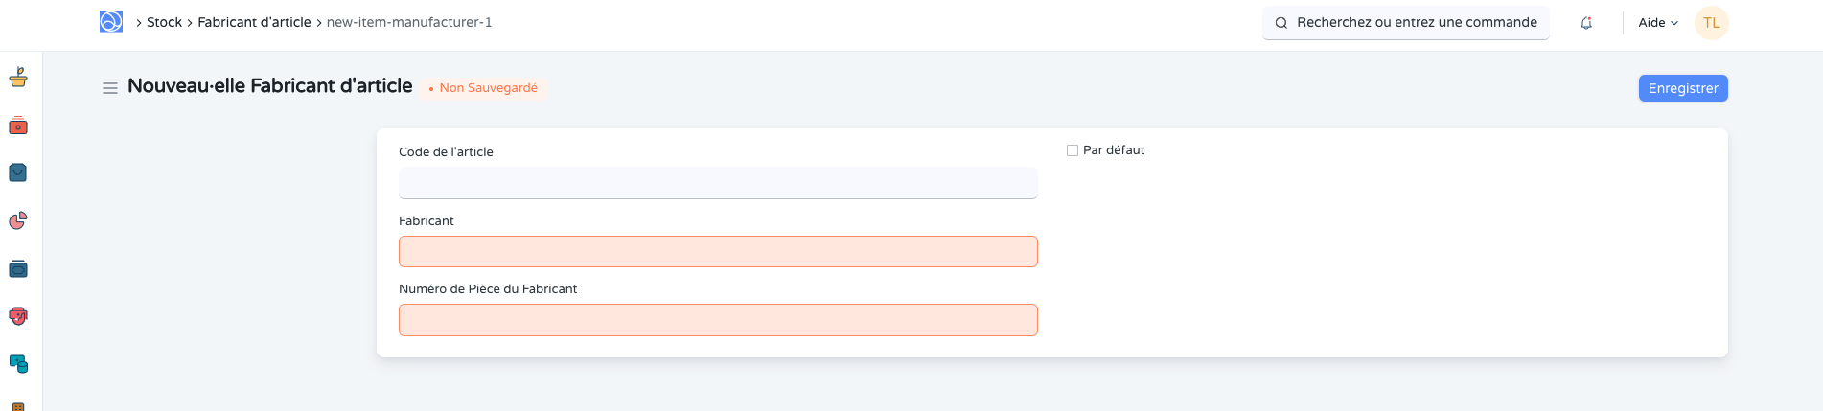Toggle the sidebar hamburger menu icon

point(110,88)
